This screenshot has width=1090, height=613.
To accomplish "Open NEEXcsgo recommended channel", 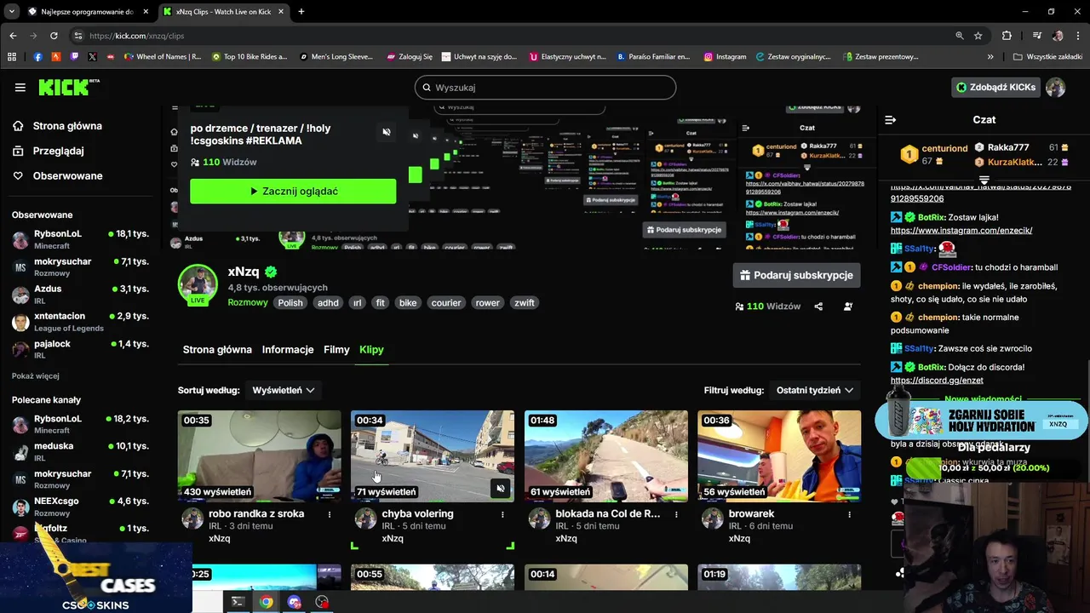I will [81, 507].
